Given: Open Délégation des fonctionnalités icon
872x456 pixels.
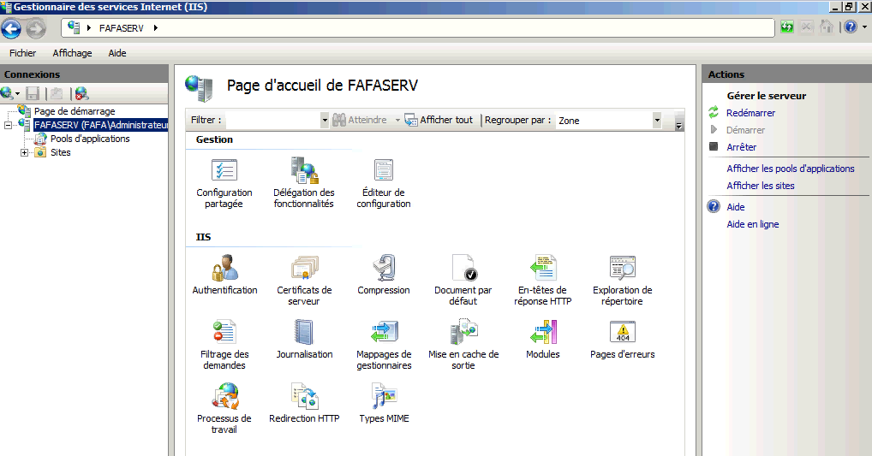Looking at the screenshot, I should [x=303, y=183].
